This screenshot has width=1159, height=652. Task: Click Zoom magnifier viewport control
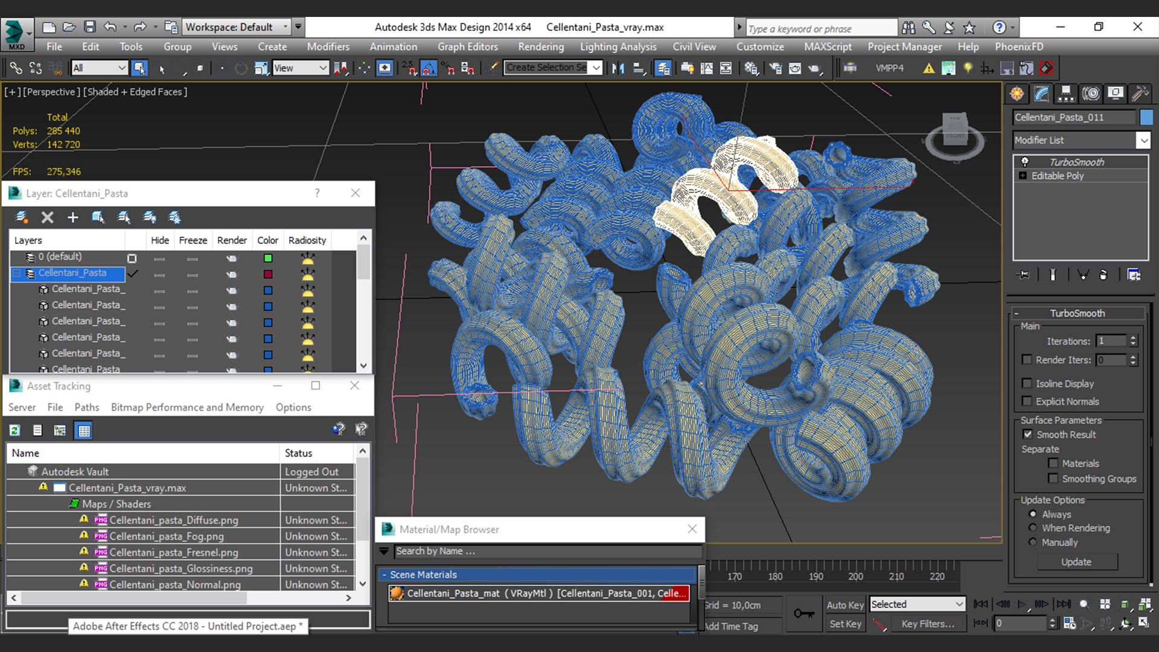click(1084, 604)
